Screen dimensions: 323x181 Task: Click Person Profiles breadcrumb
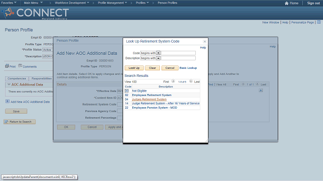pyautogui.click(x=167, y=3)
